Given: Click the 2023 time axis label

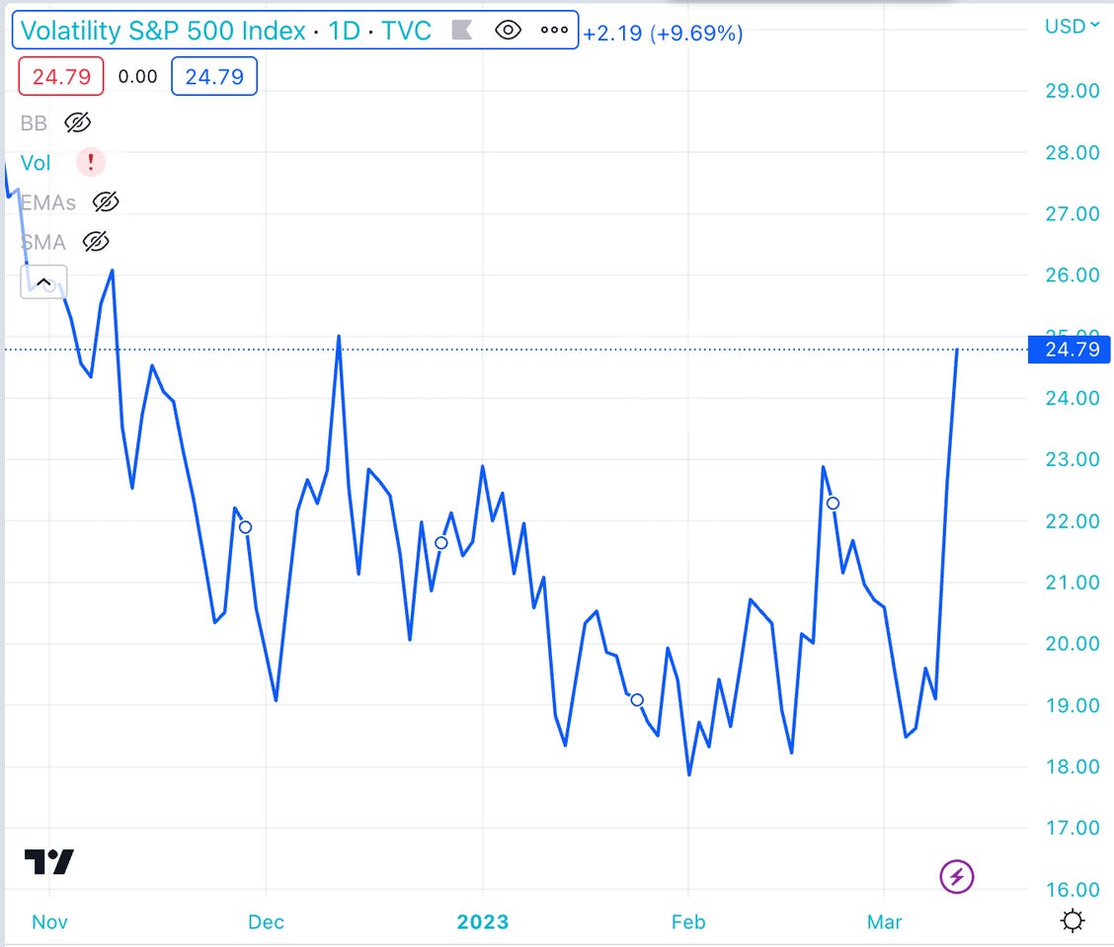Looking at the screenshot, I should click(x=482, y=921).
